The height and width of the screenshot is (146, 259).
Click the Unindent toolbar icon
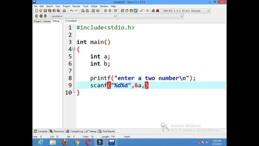[110, 11]
